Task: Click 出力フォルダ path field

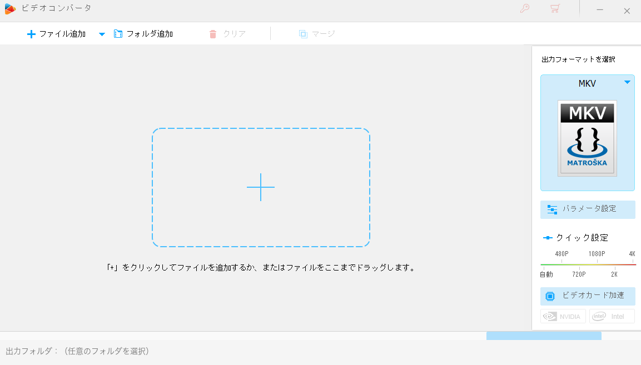Action: 78,351
